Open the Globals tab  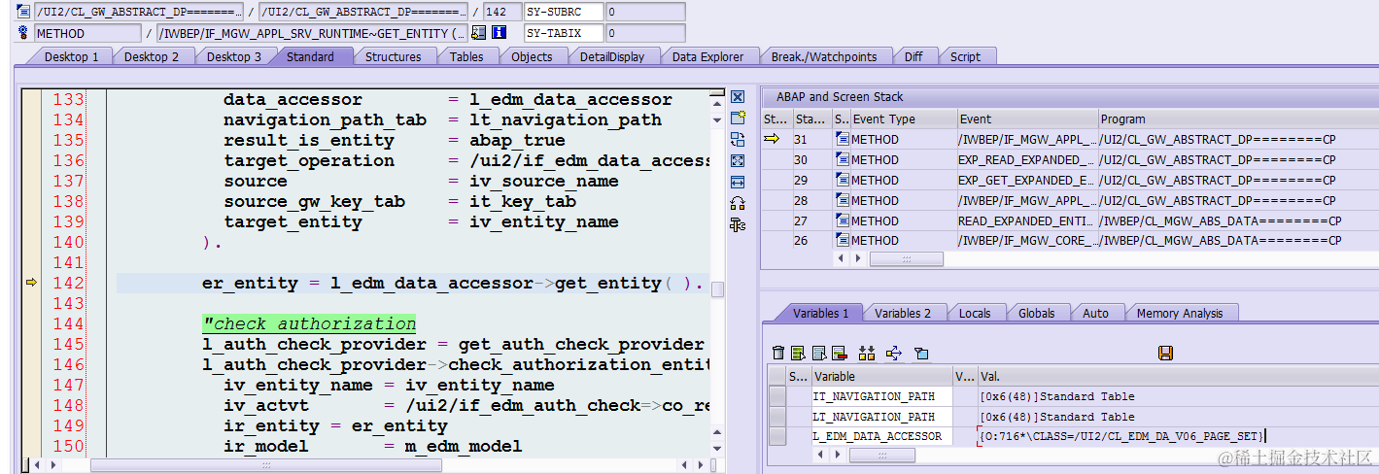pos(1036,313)
